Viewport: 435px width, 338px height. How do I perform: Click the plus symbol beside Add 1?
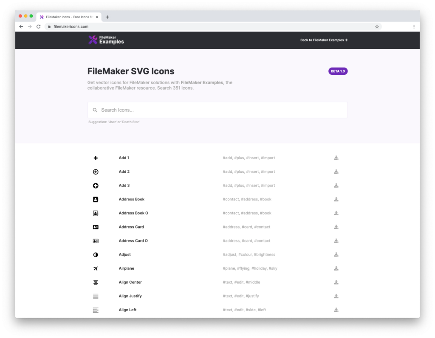coord(96,158)
